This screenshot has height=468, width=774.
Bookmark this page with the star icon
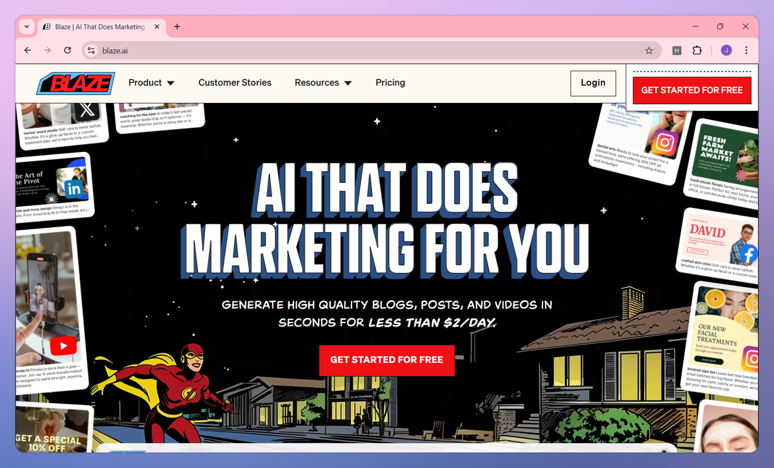pyautogui.click(x=649, y=50)
